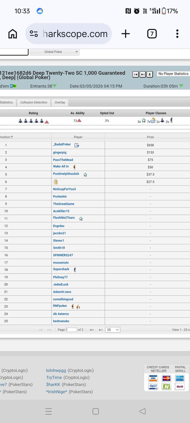Image resolution: width=190 pixels, height=423 pixels.
Task: Click the VISA payment logo
Action: pos(153,378)
